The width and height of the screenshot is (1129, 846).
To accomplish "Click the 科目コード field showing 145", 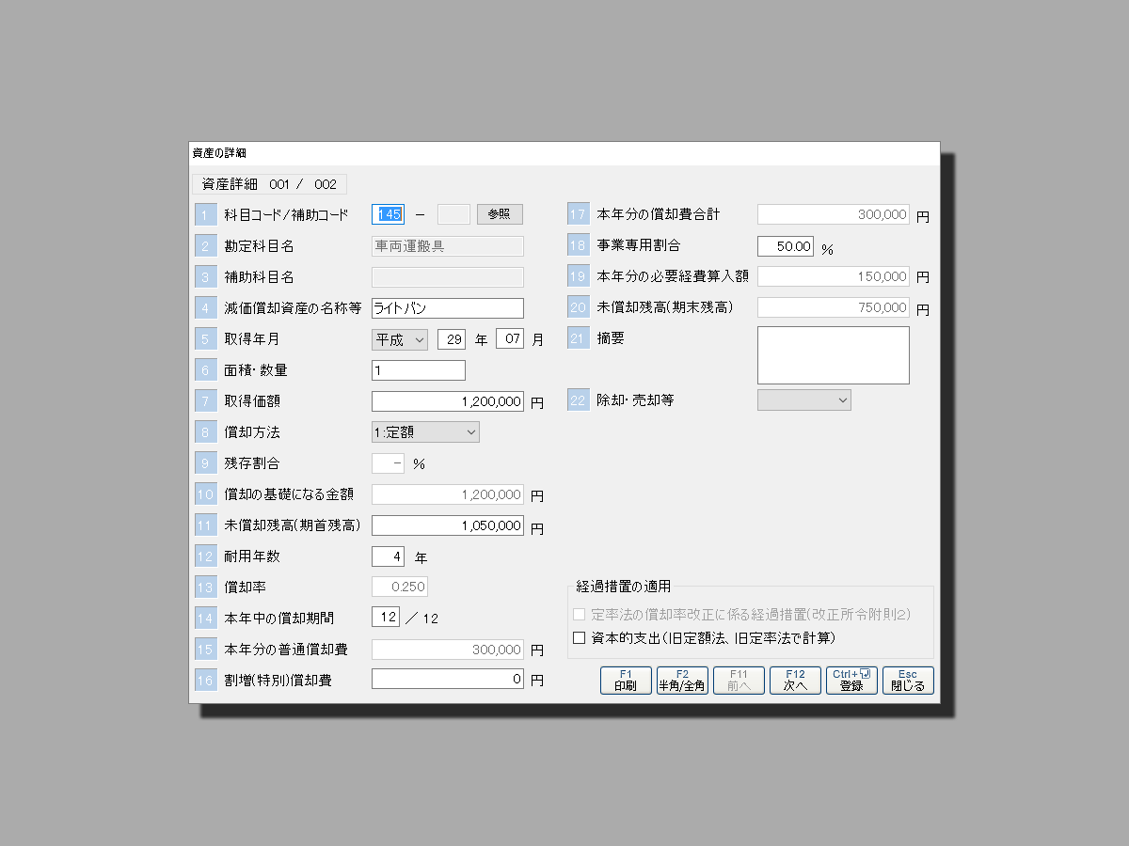I will tap(389, 214).
